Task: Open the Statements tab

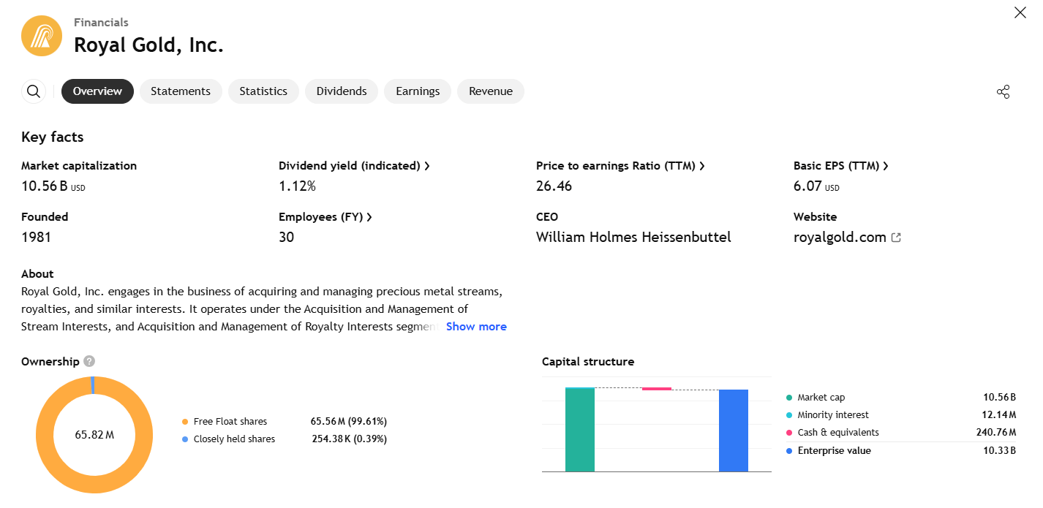Action: 181,91
